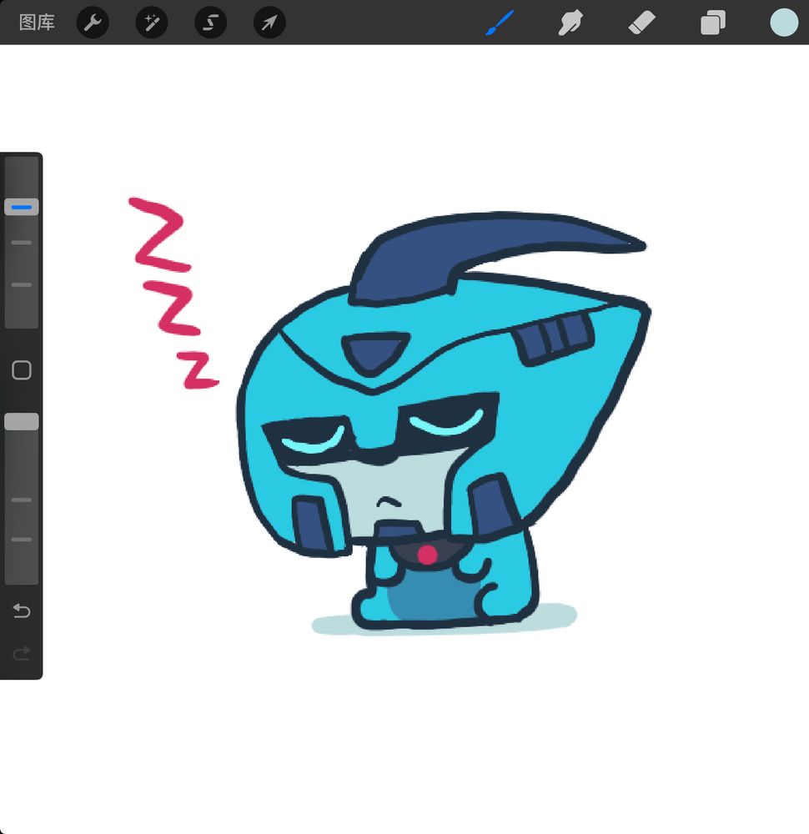Activate the Selection tool
The height and width of the screenshot is (834, 809).
211,23
